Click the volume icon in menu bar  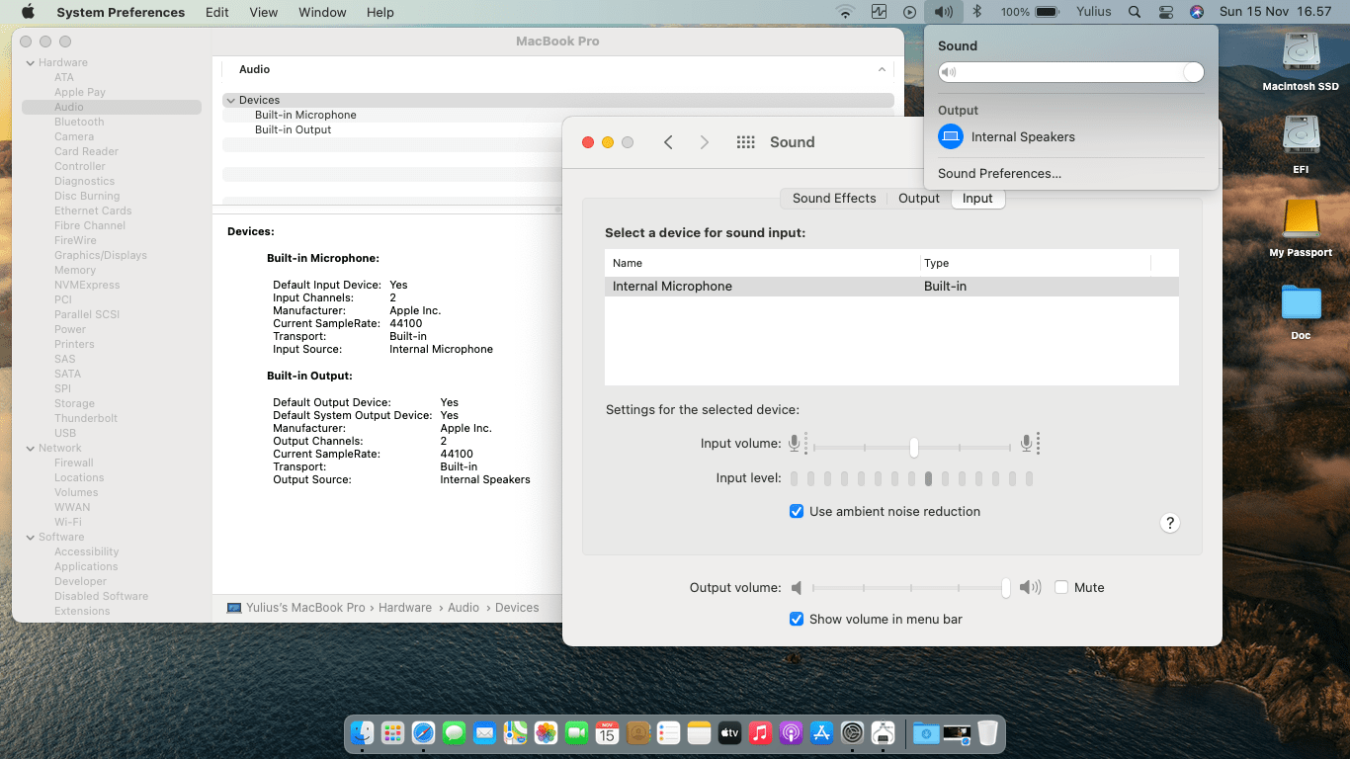pos(944,12)
